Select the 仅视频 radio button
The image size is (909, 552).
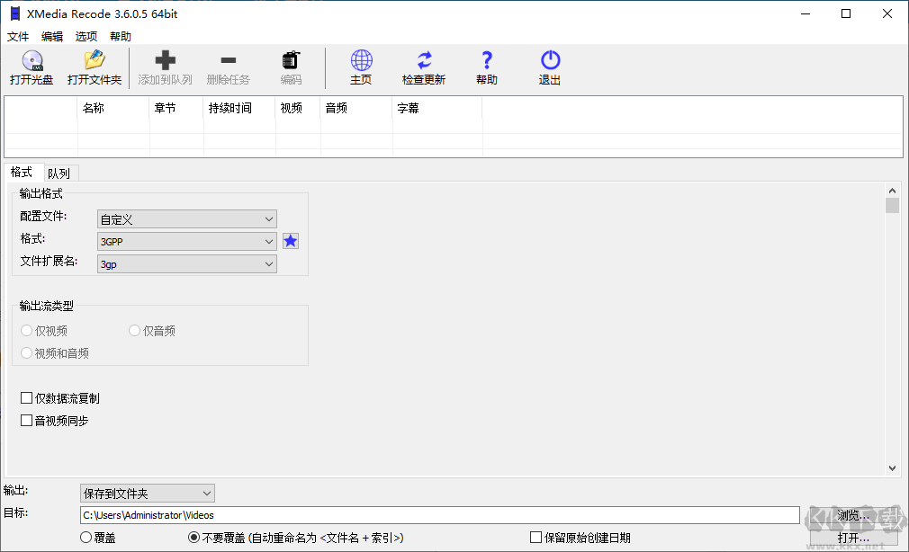coord(26,330)
